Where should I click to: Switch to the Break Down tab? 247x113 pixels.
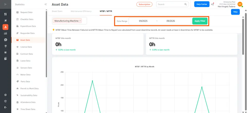(x=57, y=11)
